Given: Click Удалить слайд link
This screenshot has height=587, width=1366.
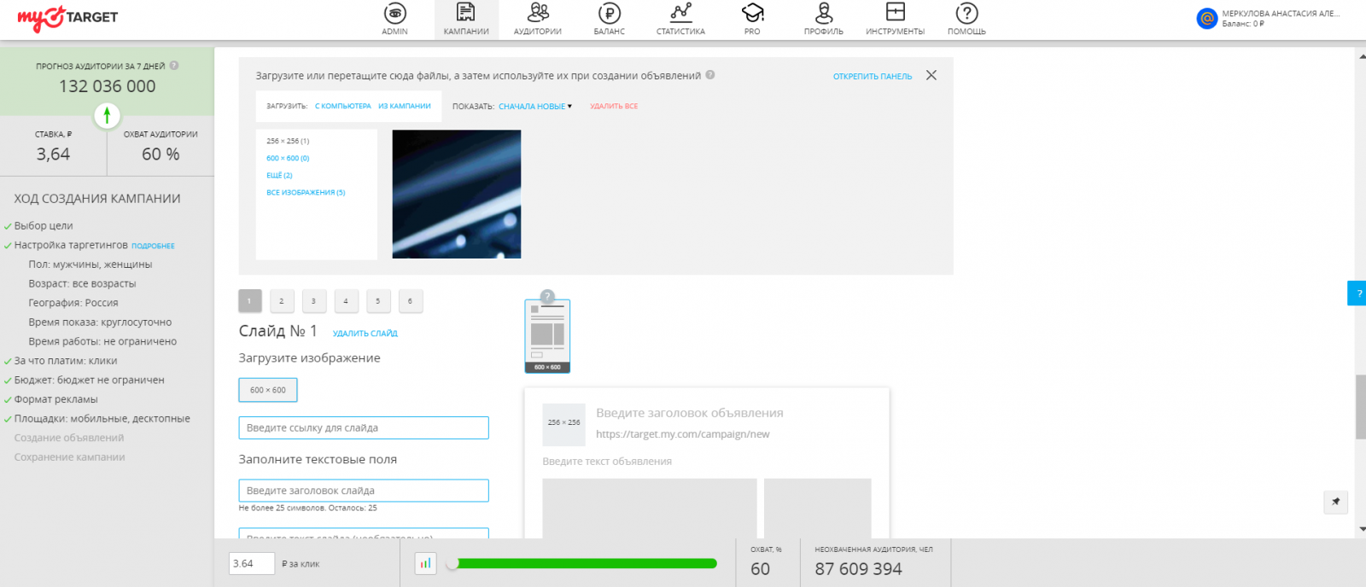Looking at the screenshot, I should (365, 334).
